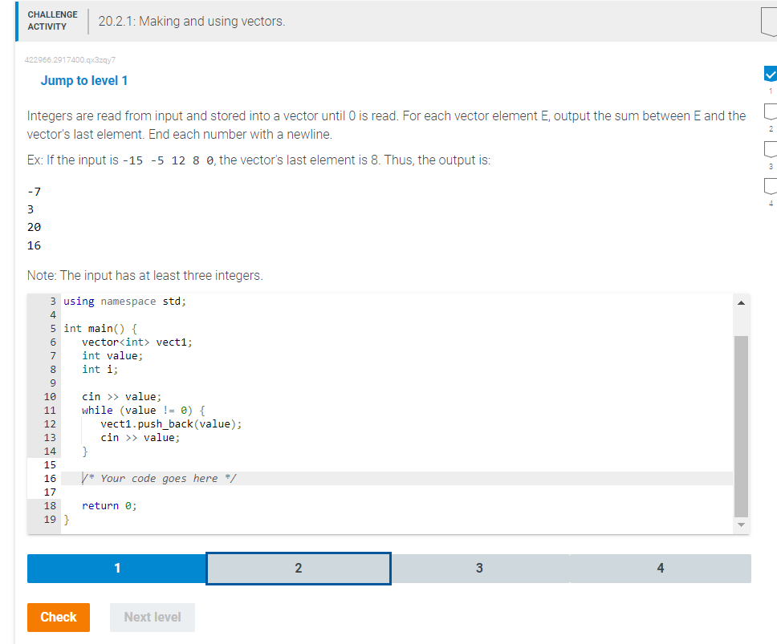Collapse code view with scrollbar bottom arrow
777x644 pixels.
pyautogui.click(x=740, y=524)
